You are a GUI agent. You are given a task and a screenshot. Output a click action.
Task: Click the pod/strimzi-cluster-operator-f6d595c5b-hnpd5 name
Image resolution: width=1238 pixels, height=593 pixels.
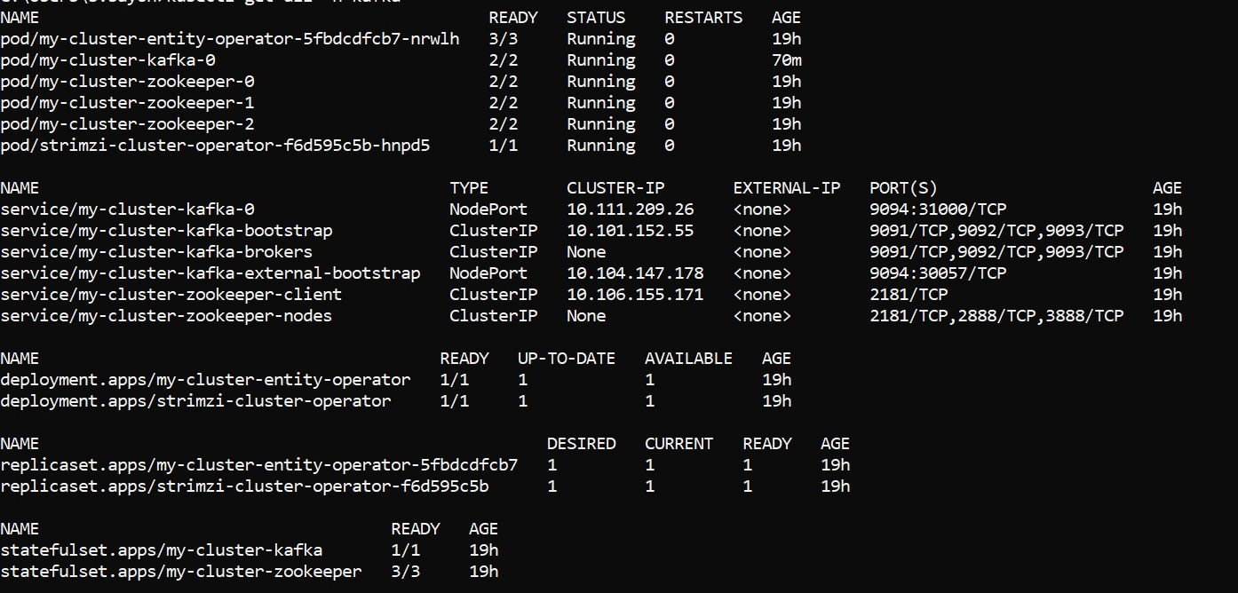click(215, 146)
